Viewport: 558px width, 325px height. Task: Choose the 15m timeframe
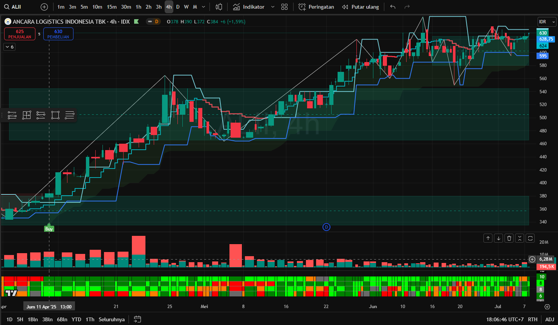(112, 7)
